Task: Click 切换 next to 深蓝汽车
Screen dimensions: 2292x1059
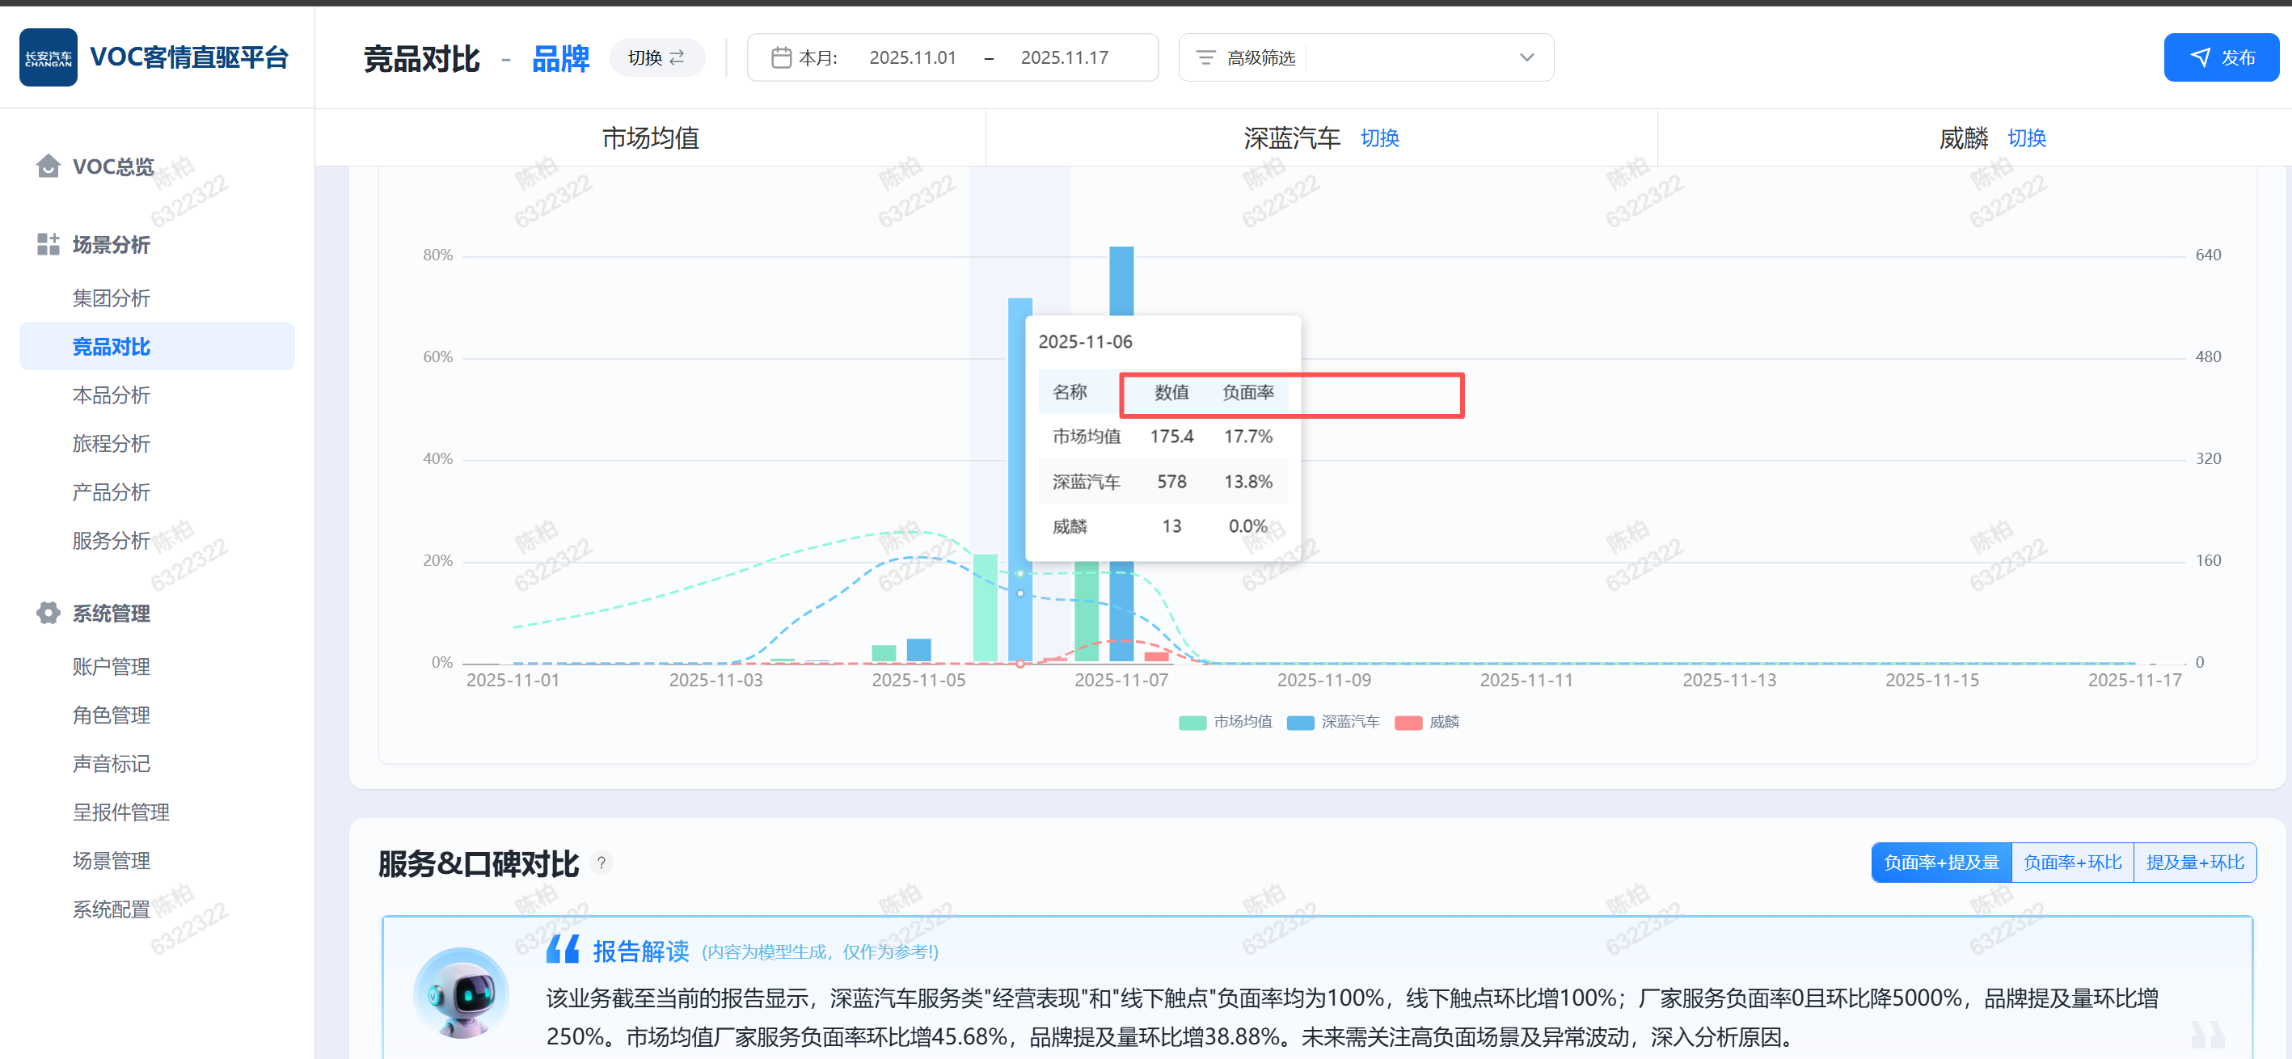Action: tap(1379, 138)
